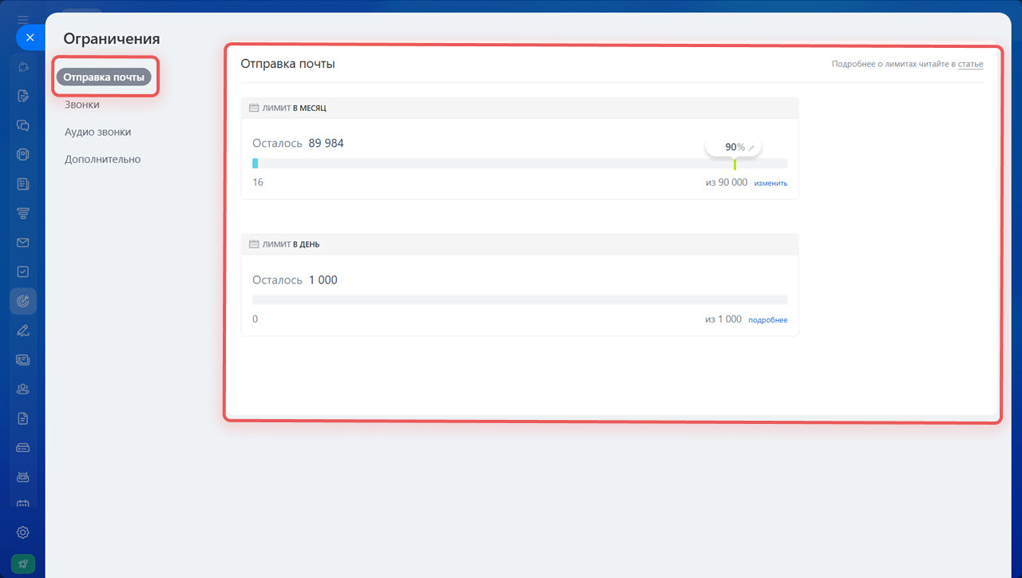Click подробнее for daily limit details
The image size is (1022, 578).
(767, 320)
